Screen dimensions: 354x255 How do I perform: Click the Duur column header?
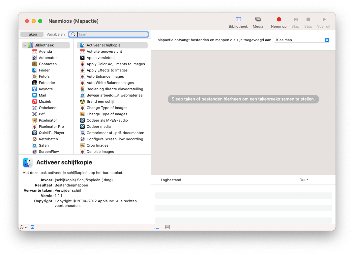(x=304, y=180)
